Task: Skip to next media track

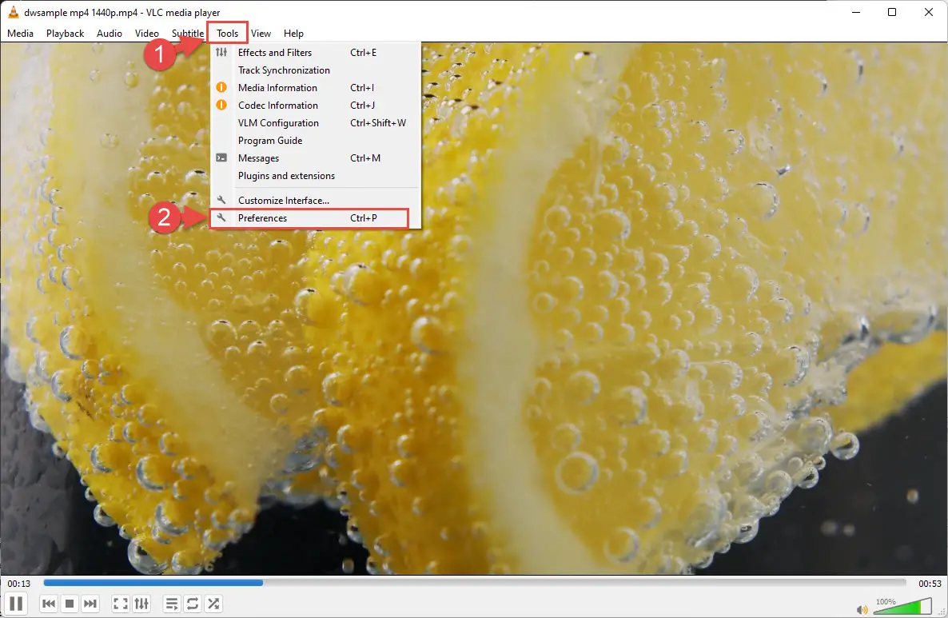Action: click(x=90, y=604)
